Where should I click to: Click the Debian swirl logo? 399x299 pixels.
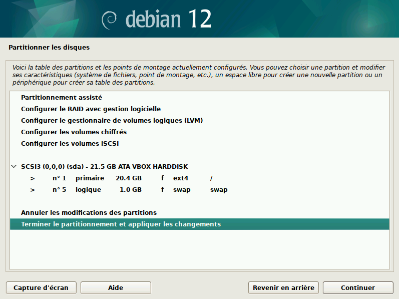(x=109, y=20)
